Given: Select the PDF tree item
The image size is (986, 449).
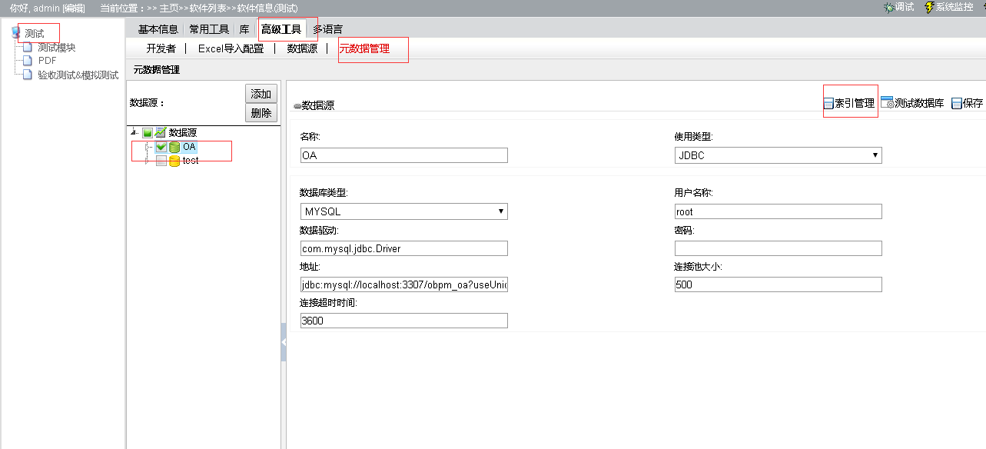Looking at the screenshot, I should point(47,61).
